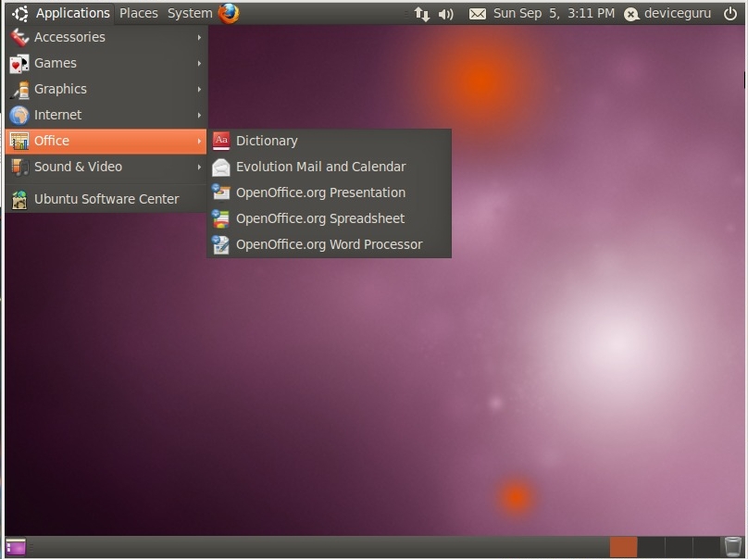Click the Sound & Video icon
The height and width of the screenshot is (559, 748).
(19, 167)
